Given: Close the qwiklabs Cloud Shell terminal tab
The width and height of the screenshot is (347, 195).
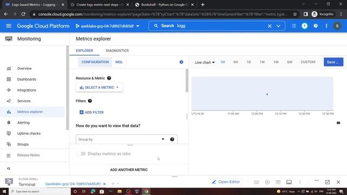Looking at the screenshot, I should (105, 184).
